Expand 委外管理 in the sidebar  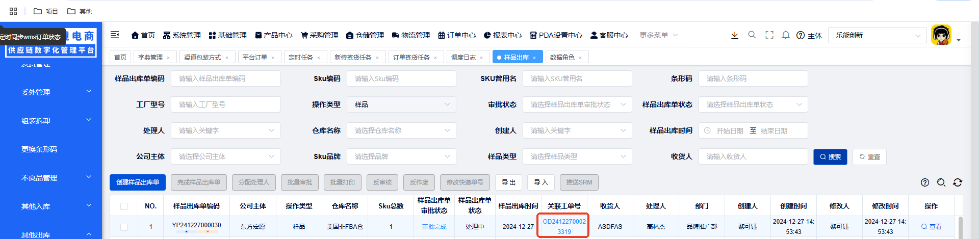click(51, 92)
